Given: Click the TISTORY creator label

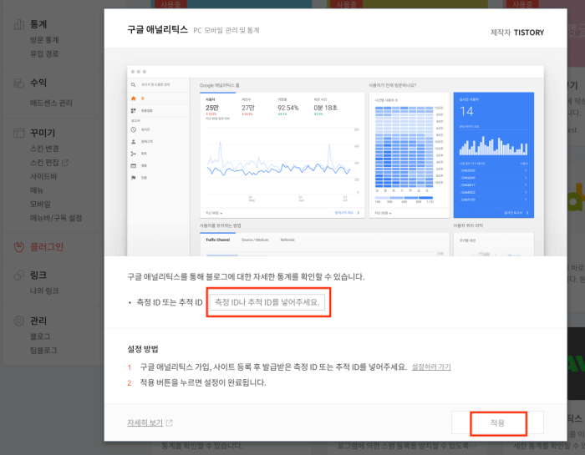Looking at the screenshot, I should (529, 33).
